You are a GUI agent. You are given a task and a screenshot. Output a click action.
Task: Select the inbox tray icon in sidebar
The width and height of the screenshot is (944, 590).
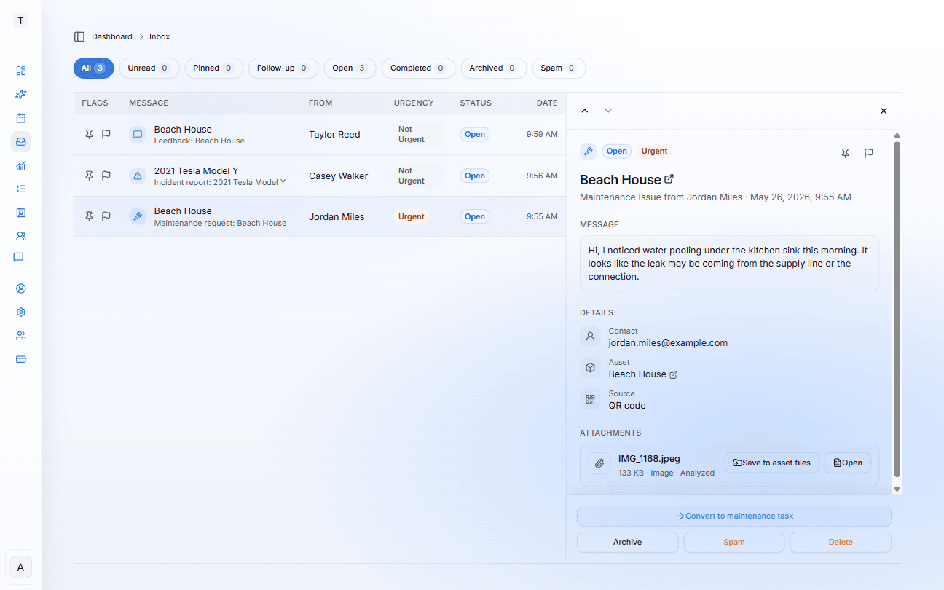coord(21,141)
